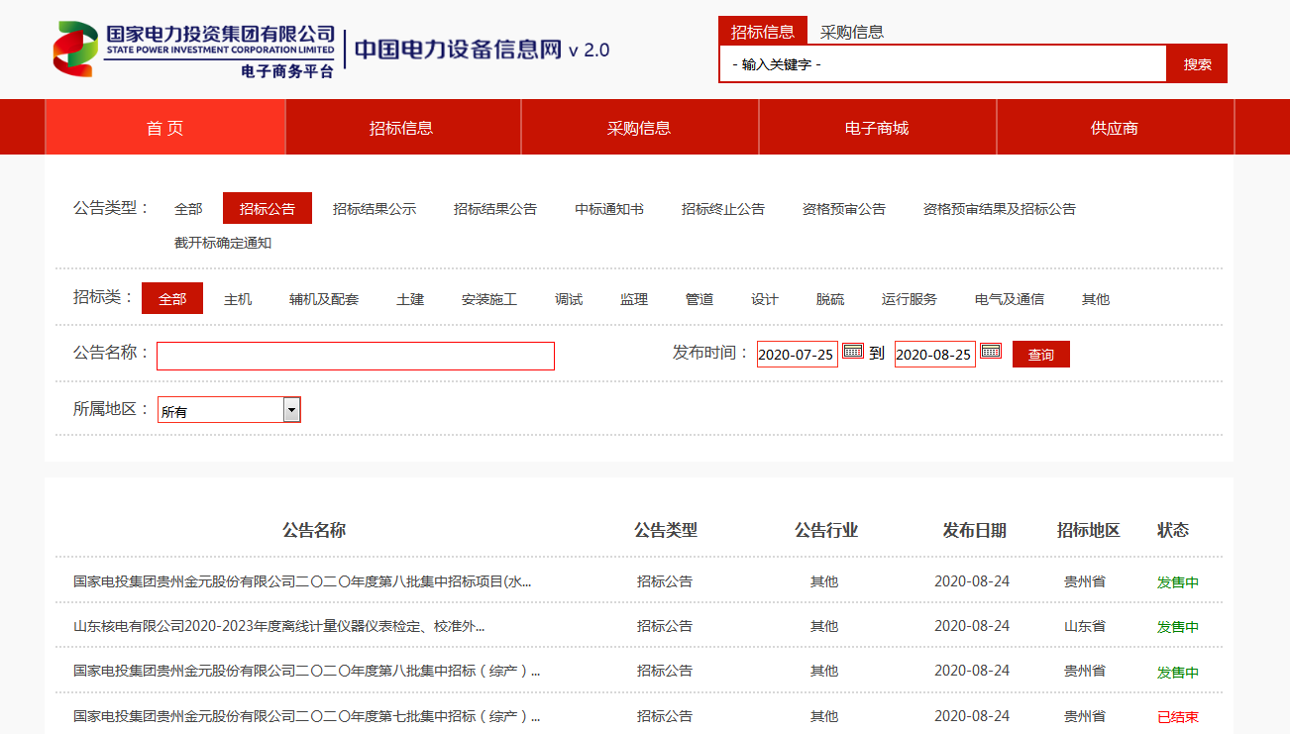
Task: Click the red 搜索 button
Action: tap(1198, 64)
